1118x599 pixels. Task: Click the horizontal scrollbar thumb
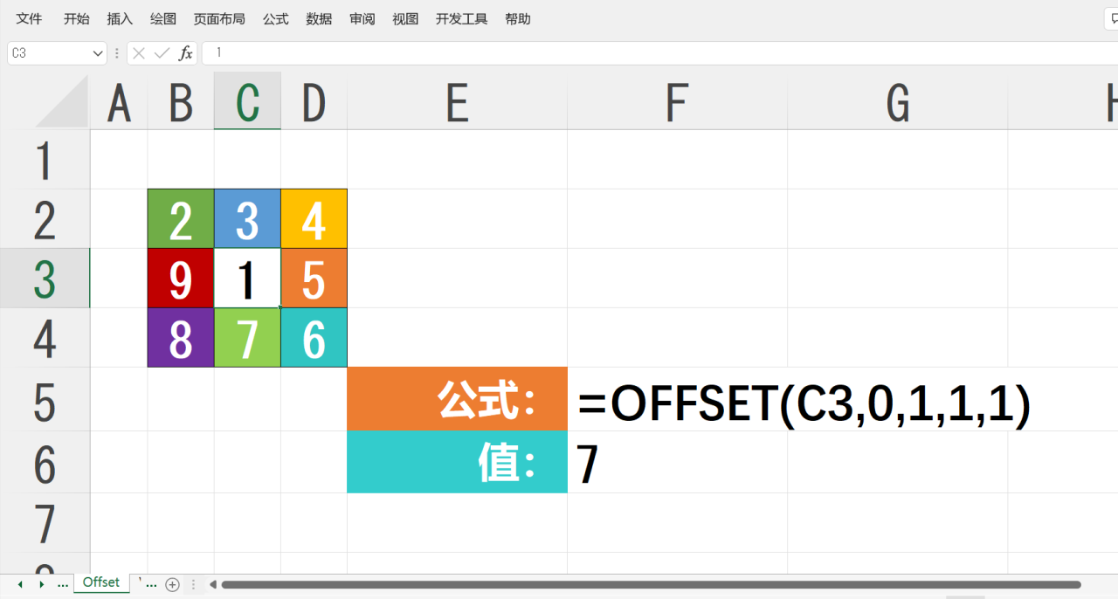tap(652, 584)
